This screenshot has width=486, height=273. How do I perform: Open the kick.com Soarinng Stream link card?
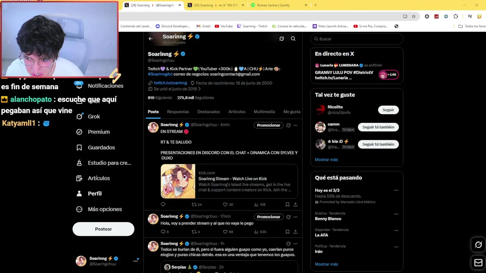pyautogui.click(x=229, y=181)
